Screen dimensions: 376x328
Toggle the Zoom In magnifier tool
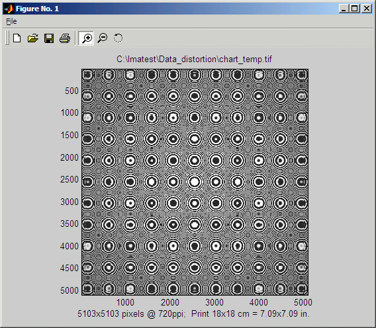(86, 38)
